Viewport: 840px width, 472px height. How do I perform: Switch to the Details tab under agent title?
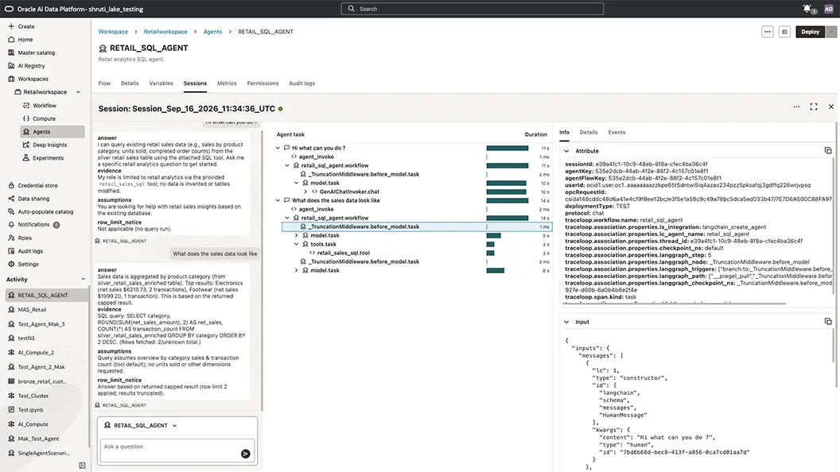[130, 83]
